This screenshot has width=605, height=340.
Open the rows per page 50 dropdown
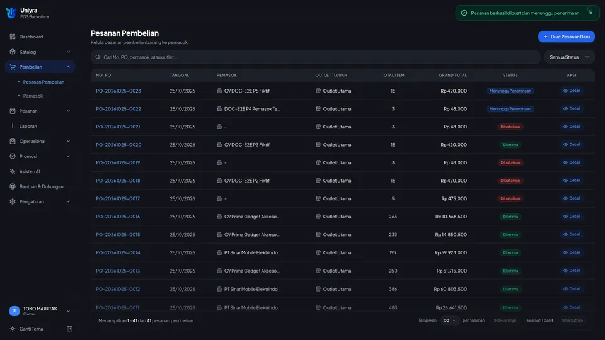[x=449, y=320]
